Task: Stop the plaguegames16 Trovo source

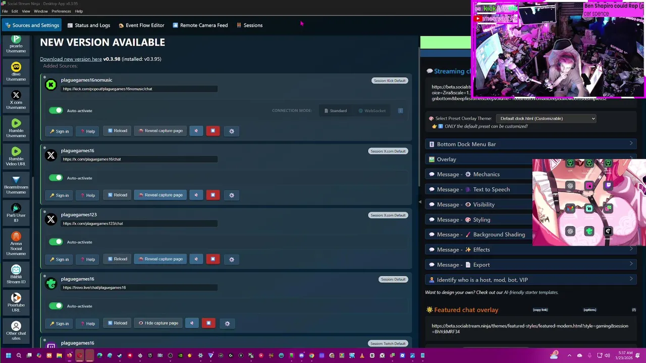Action: (x=208, y=323)
